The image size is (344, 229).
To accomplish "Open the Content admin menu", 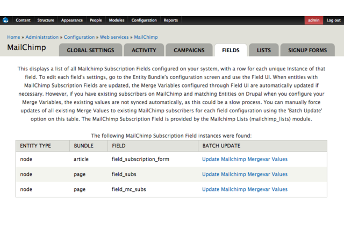I will point(23,20).
